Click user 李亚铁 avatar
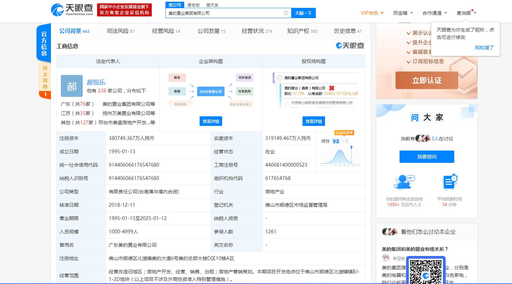This screenshot has width=512, height=284. click(x=386, y=258)
